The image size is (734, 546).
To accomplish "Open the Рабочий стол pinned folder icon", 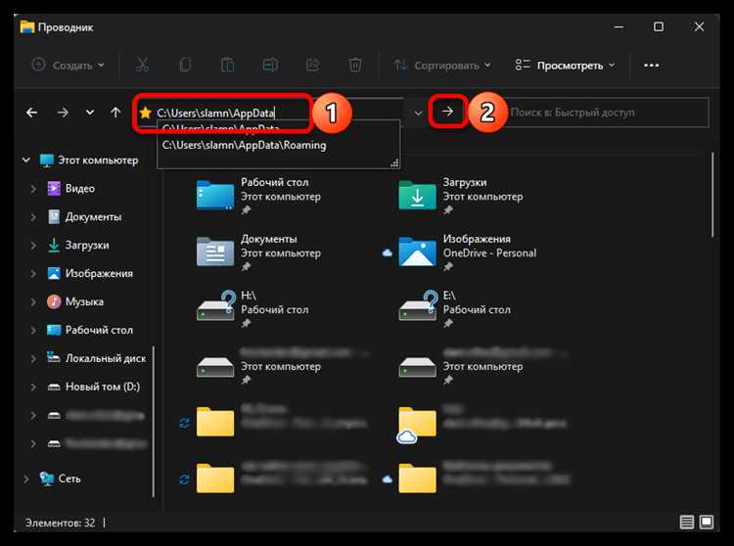I will (215, 195).
